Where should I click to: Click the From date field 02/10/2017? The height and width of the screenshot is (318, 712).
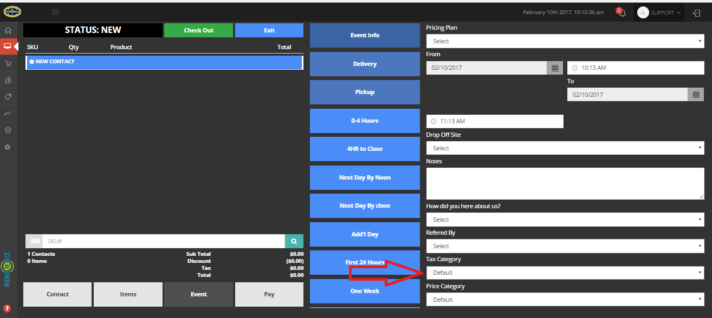pyautogui.click(x=487, y=68)
